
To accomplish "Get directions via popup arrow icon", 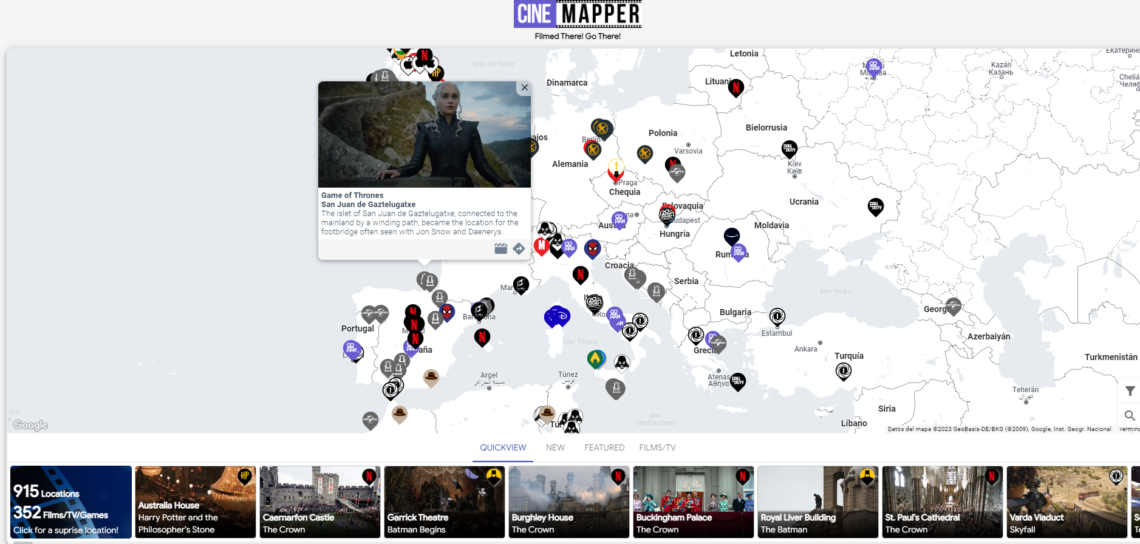I will tap(519, 248).
